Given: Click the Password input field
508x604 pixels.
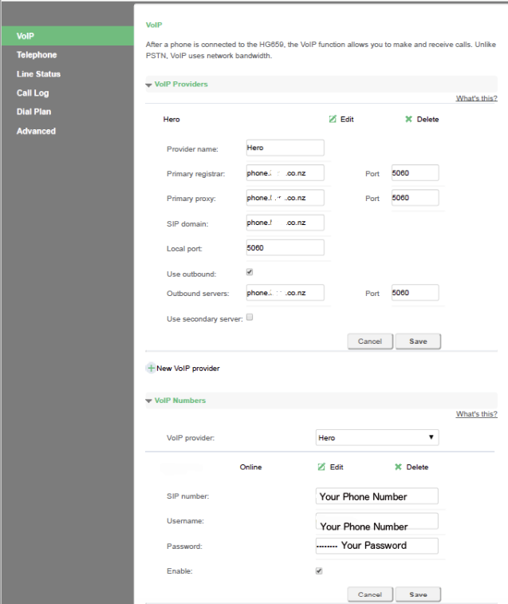Looking at the screenshot, I should click(377, 546).
